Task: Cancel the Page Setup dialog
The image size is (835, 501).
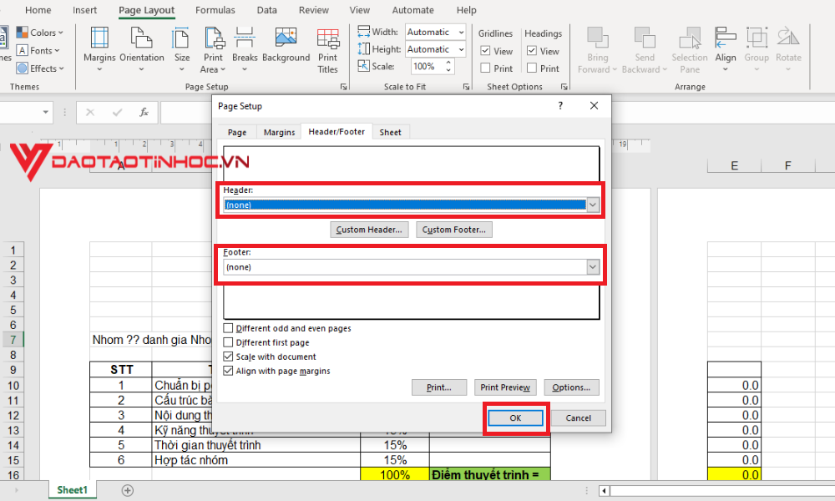Action: point(579,418)
